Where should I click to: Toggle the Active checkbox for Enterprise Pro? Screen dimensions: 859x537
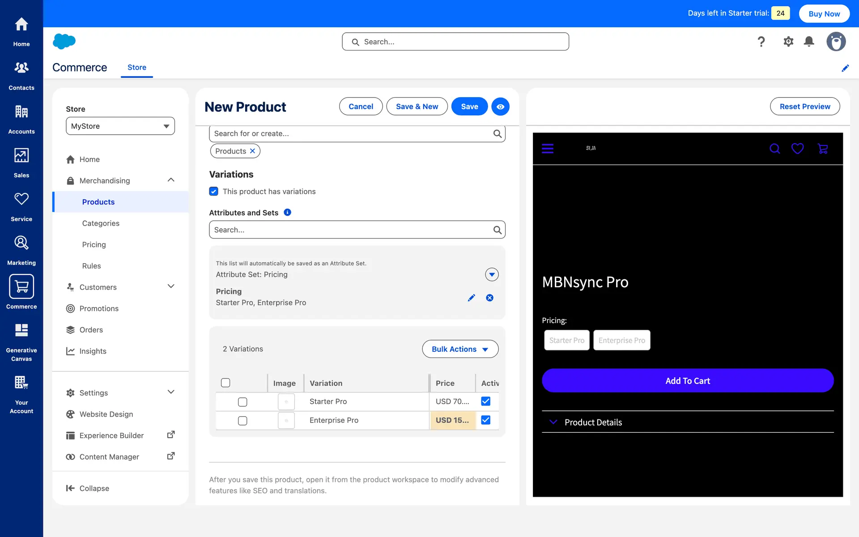click(x=485, y=420)
